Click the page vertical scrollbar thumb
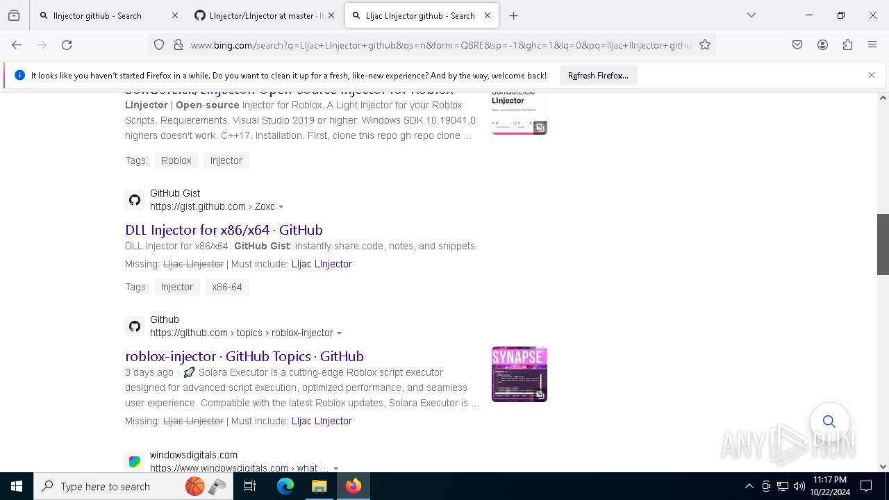Viewport: 889px width, 500px height. coord(883,244)
